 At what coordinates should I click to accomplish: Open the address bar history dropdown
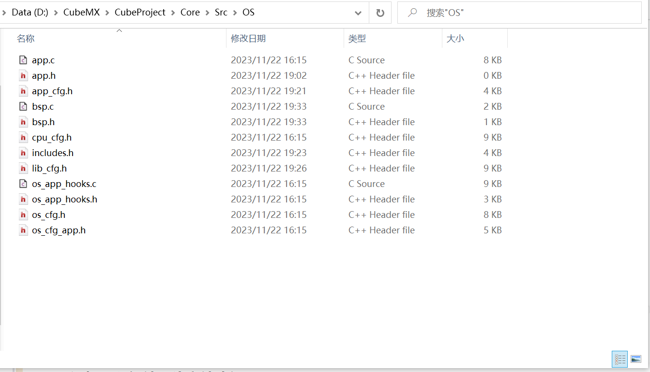click(x=358, y=13)
